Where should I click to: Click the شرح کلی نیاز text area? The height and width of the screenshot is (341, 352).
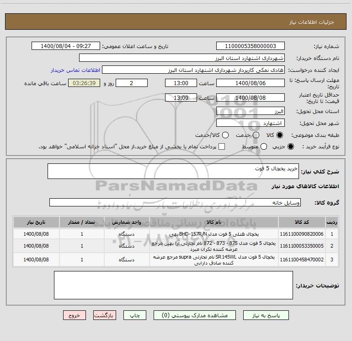click(x=173, y=171)
